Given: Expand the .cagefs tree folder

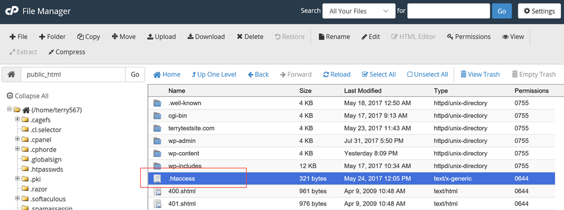Looking at the screenshot, I should click(17, 119).
